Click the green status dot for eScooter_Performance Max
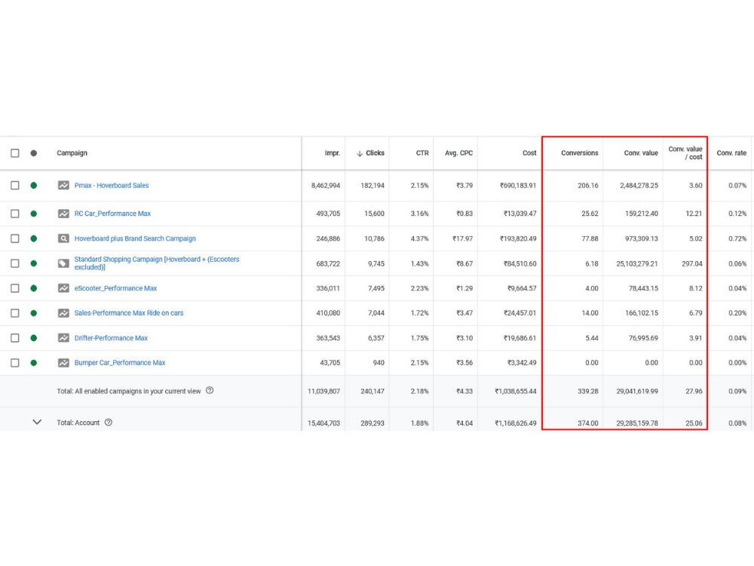The width and height of the screenshot is (754, 566). 34,288
